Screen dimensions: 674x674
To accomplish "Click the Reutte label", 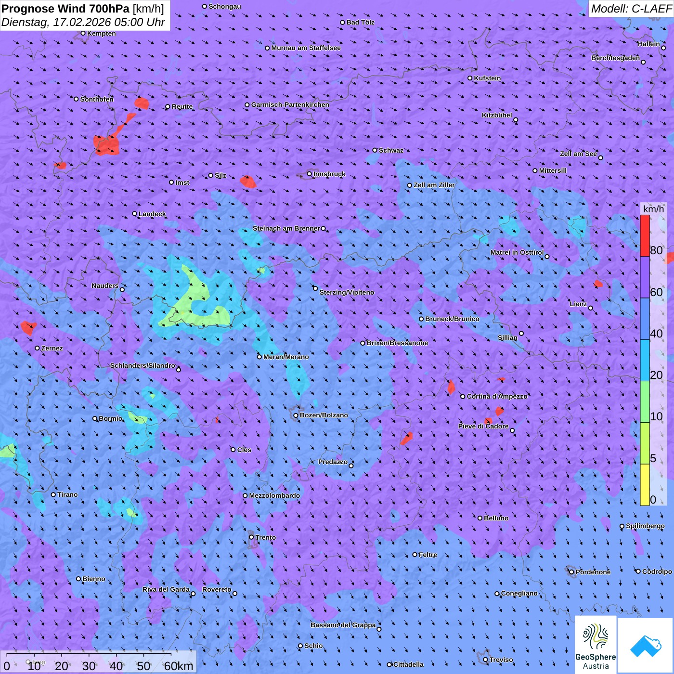I will tap(182, 106).
